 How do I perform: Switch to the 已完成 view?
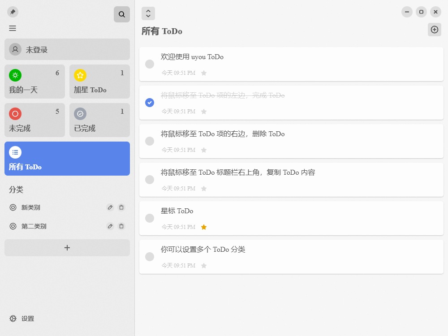point(99,120)
